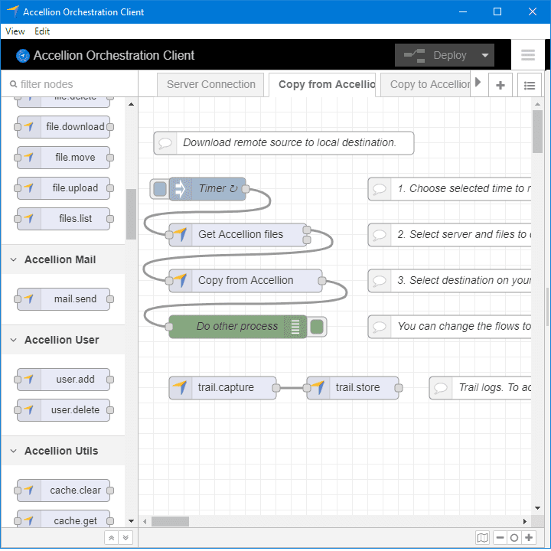Click the mail.send palette node icon
Screen dimensions: 551x551
(29, 298)
